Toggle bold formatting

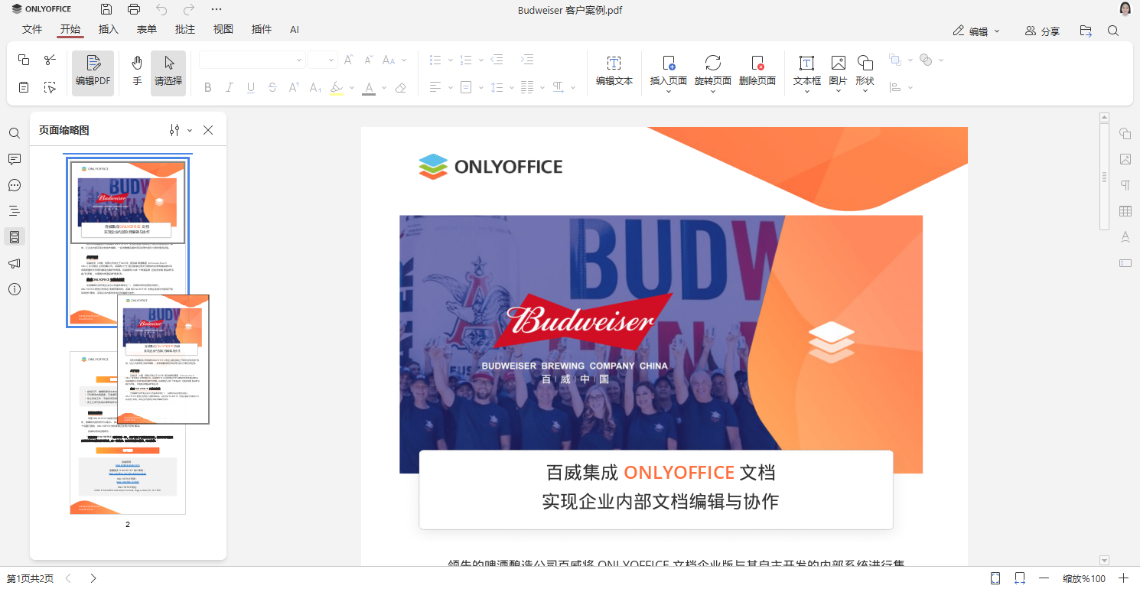[x=207, y=88]
